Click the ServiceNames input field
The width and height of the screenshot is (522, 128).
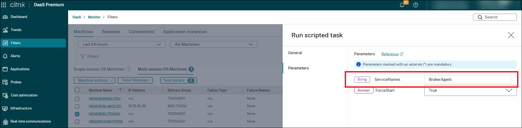[468, 80]
